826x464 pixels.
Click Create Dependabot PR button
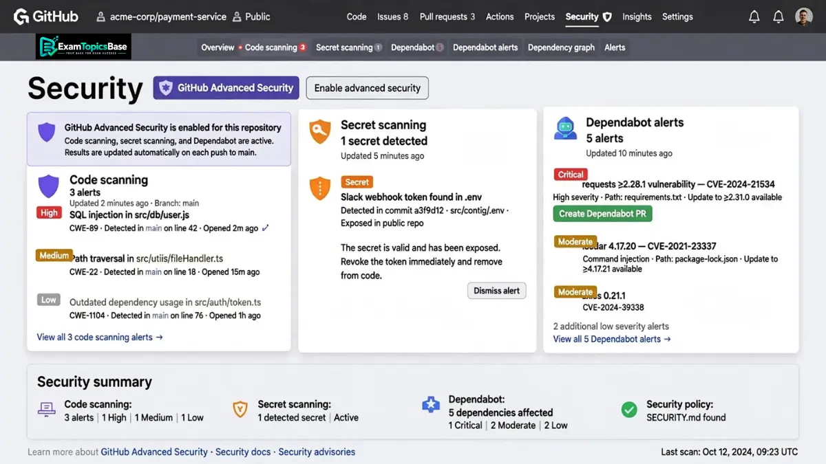click(602, 214)
